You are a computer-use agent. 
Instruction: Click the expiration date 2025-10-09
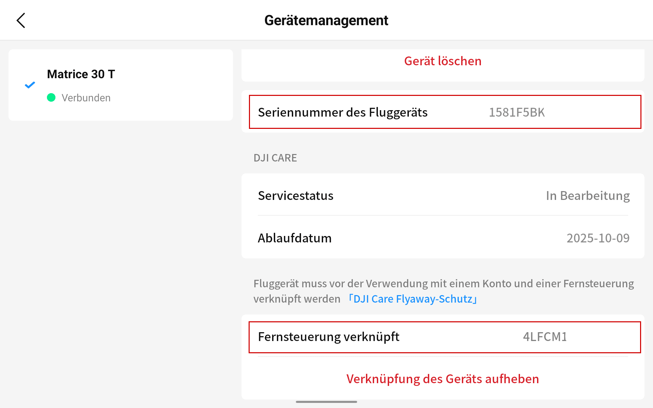click(x=598, y=238)
